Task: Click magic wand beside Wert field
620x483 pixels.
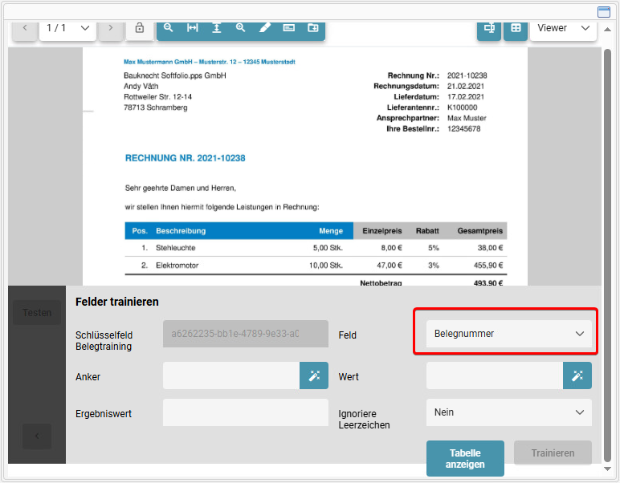Action: pos(577,375)
